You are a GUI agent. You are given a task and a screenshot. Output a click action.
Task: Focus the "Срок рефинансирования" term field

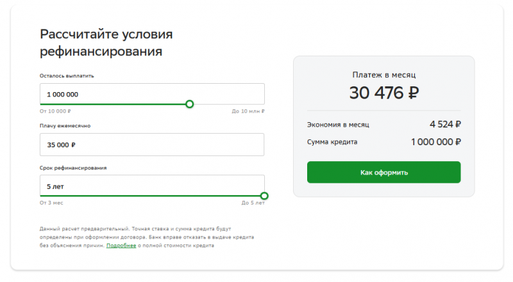coord(151,186)
